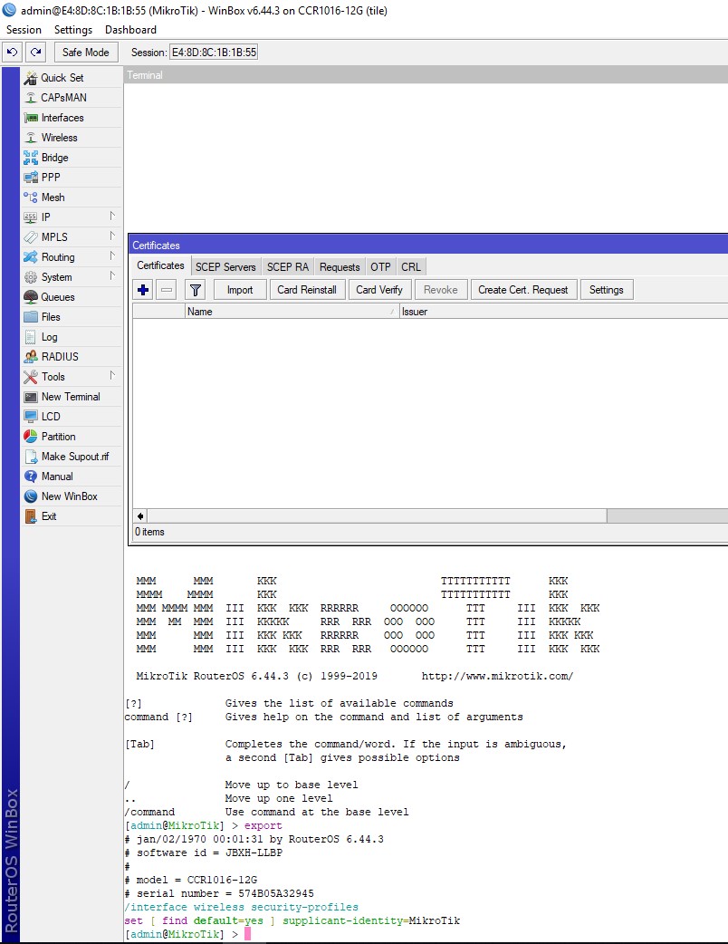The width and height of the screenshot is (728, 944).
Task: Open Queues in the sidebar
Action: pyautogui.click(x=72, y=297)
